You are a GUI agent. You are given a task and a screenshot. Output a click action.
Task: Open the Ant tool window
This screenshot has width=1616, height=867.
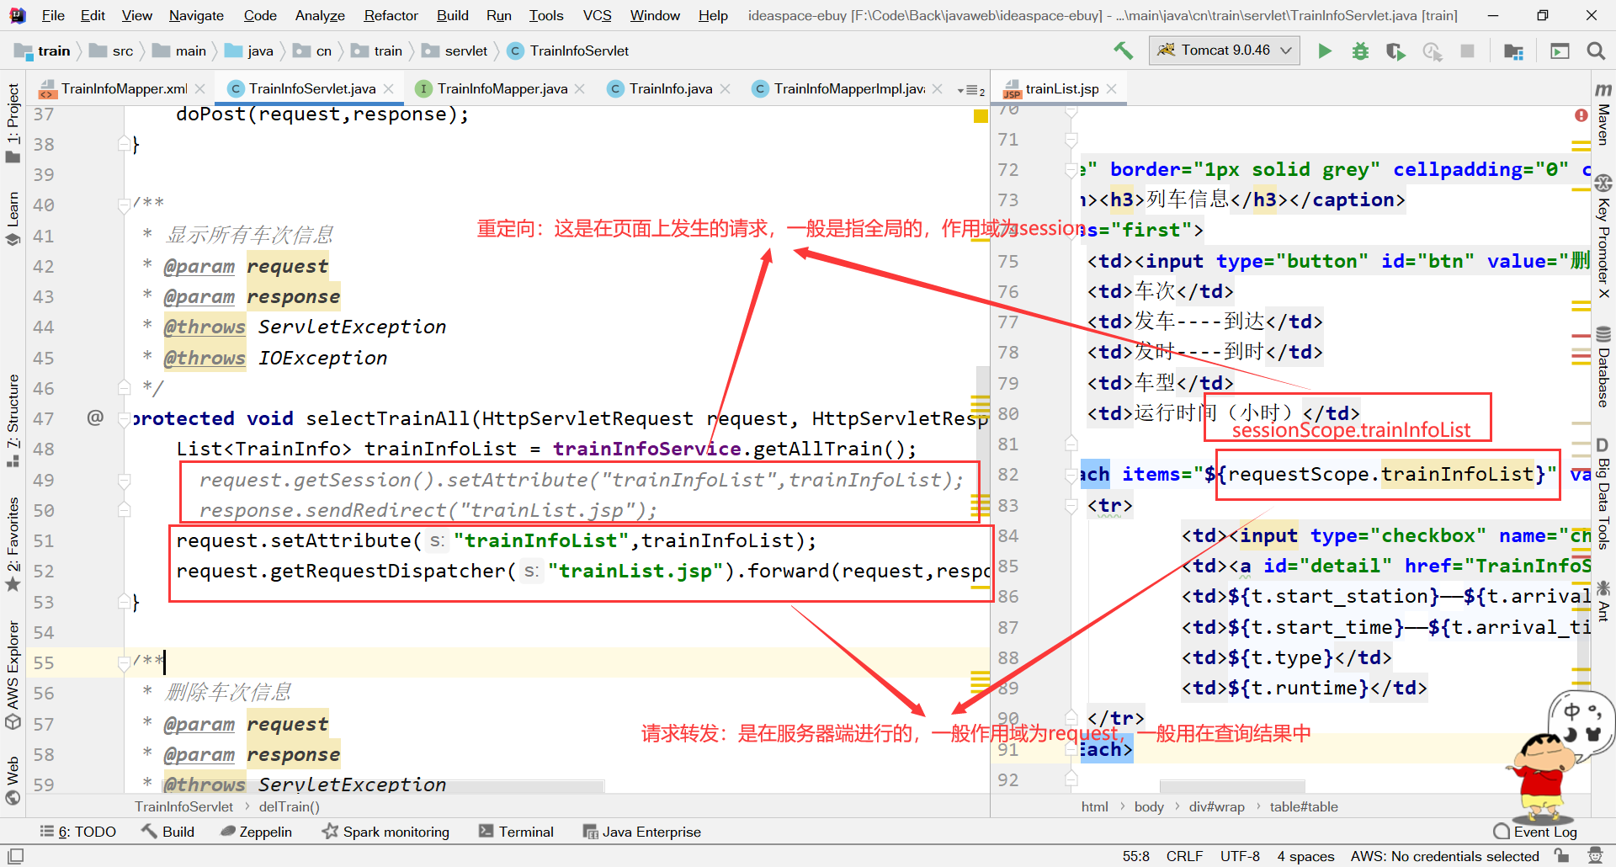tap(1603, 601)
